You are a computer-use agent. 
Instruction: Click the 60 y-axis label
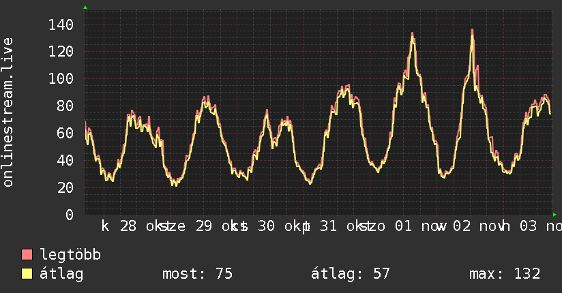click(65, 134)
